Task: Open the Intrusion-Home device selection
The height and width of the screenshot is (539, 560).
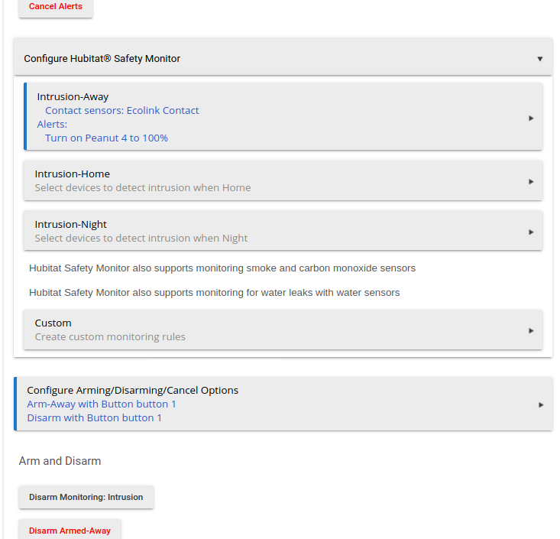Action: [x=283, y=180]
